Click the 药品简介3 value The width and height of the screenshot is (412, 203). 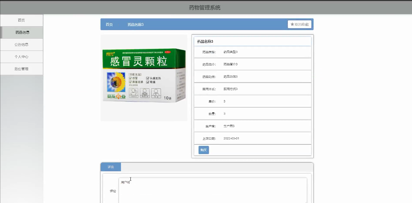coord(230,64)
